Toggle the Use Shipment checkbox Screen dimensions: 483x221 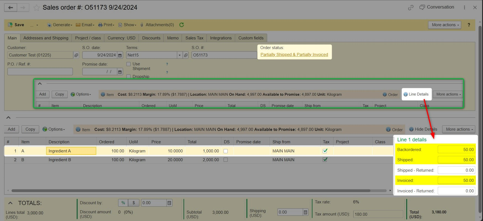[128, 64]
